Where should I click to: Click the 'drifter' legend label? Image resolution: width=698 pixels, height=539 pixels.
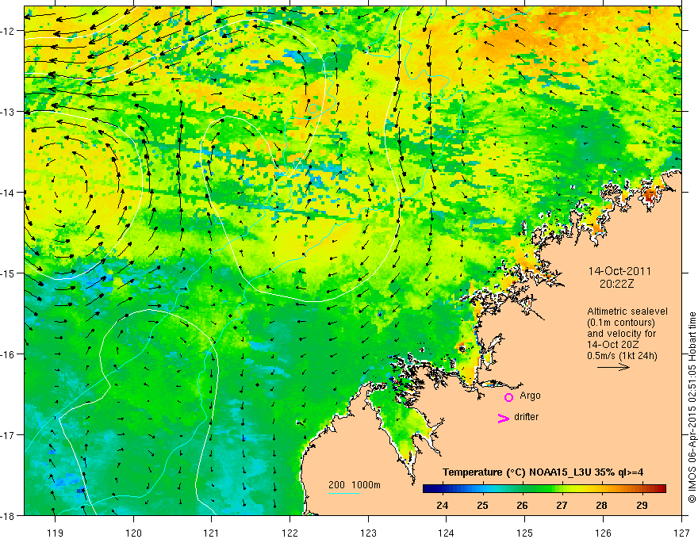tap(526, 417)
